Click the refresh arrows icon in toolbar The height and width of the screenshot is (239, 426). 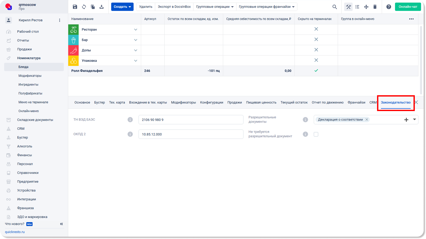click(84, 7)
